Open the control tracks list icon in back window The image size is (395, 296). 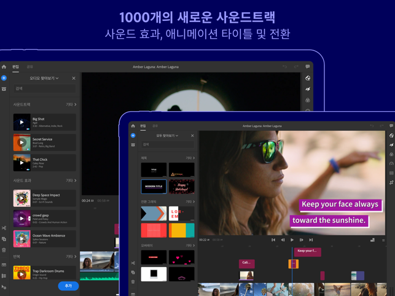tap(4, 276)
